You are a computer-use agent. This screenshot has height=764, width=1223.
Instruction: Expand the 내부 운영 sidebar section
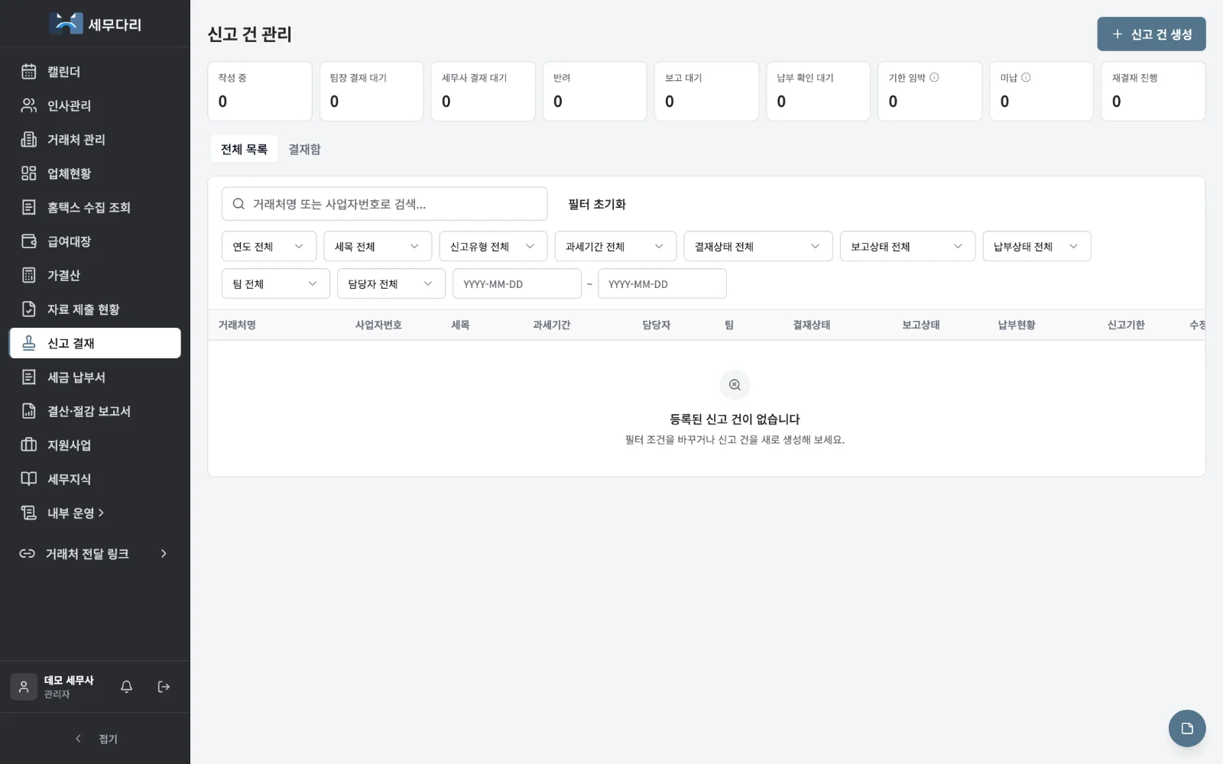pyautogui.click(x=95, y=513)
